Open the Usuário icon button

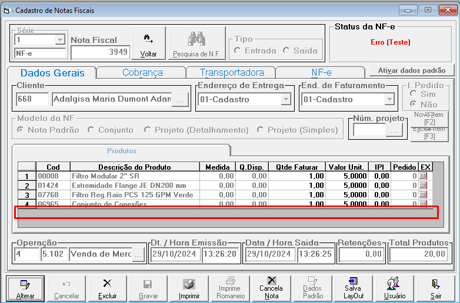coord(395,288)
